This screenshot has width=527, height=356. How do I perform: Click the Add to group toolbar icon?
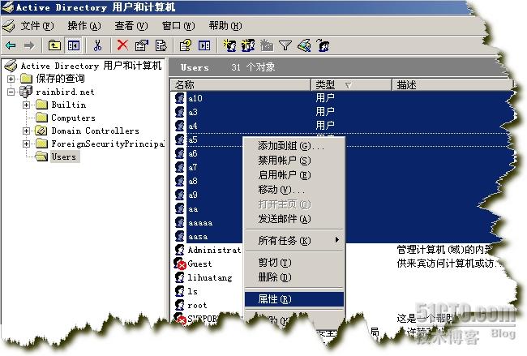point(323,45)
